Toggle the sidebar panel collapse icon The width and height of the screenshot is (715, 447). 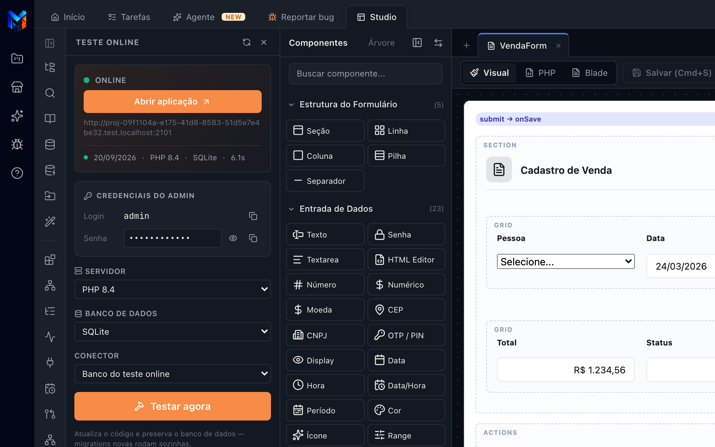[x=50, y=43]
